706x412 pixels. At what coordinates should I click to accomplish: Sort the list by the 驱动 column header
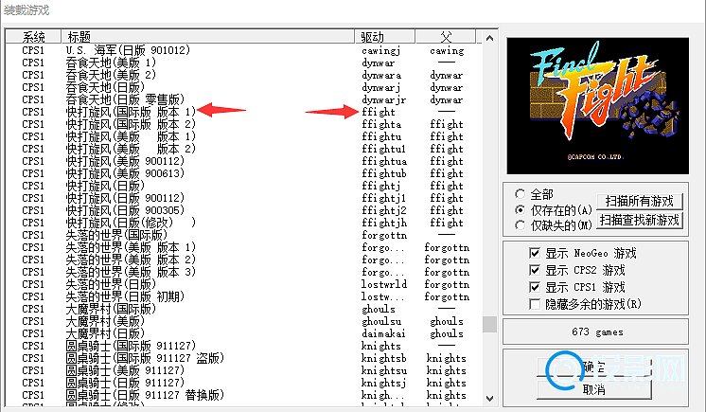pos(384,36)
